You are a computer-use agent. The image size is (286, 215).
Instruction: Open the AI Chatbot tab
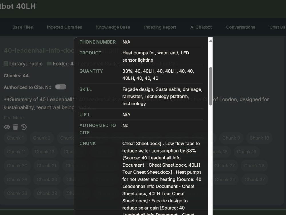tap(201, 27)
